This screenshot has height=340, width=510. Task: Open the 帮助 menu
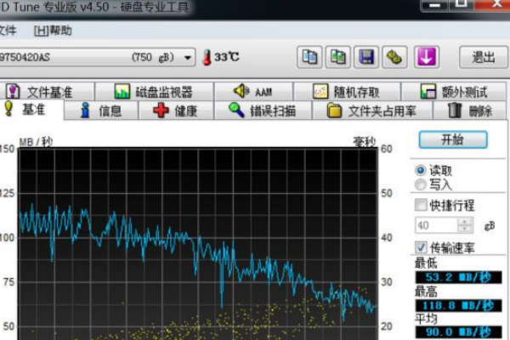click(53, 31)
